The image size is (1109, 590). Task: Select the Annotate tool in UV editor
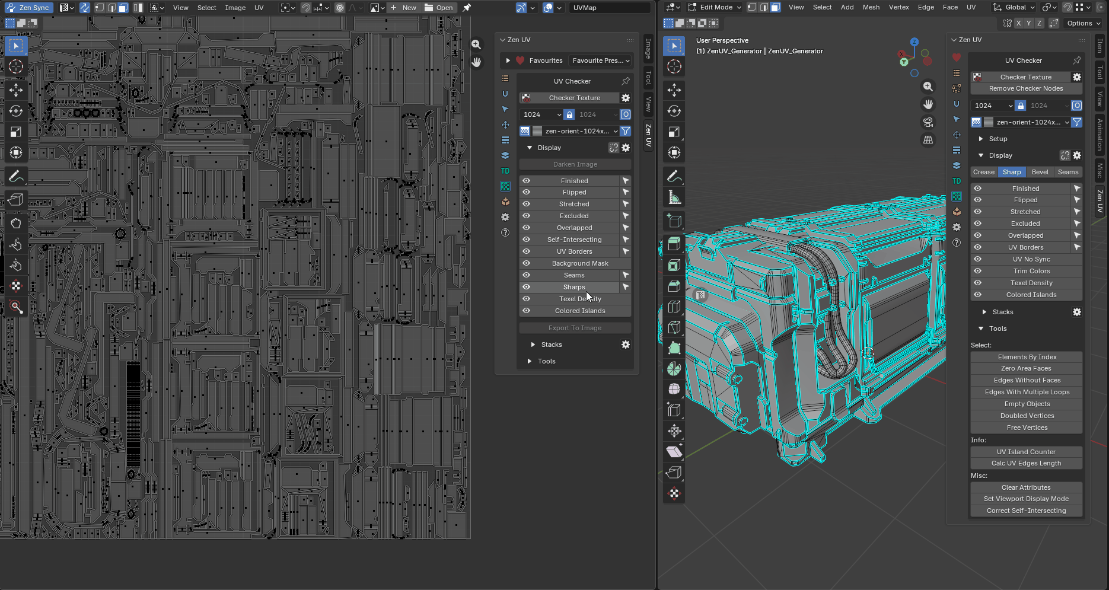[x=16, y=176]
